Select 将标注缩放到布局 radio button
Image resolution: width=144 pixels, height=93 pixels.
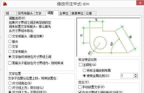click(84, 70)
